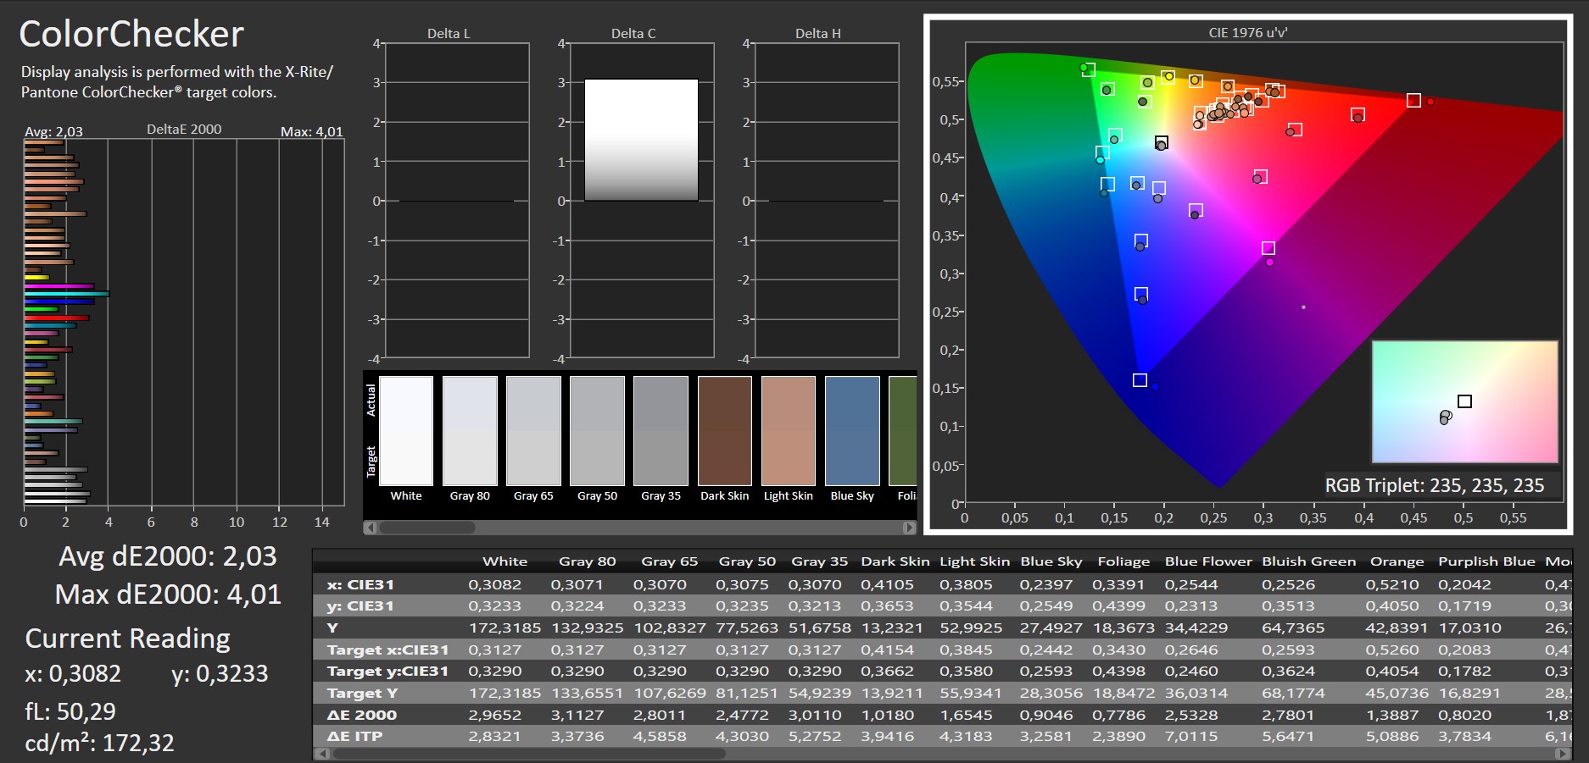Click the Blue Flower column header
Screen dimensions: 1589x763
1208,561
